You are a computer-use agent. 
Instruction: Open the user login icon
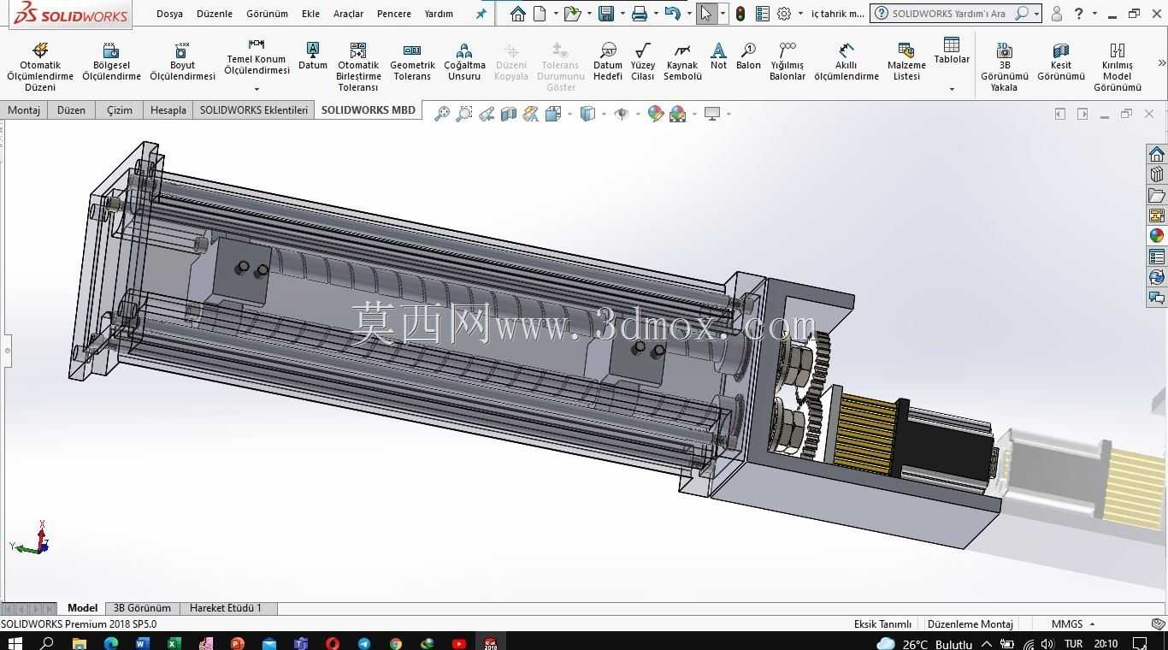pyautogui.click(x=1057, y=14)
